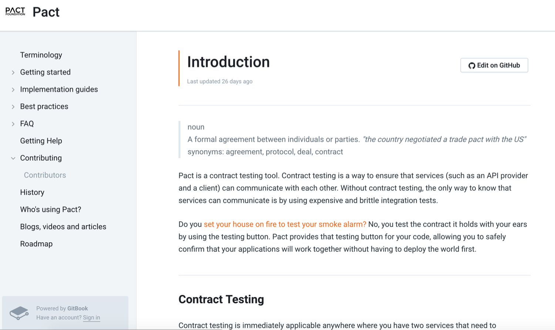Click the Edit on GitHub button
Screen dimensions: 555x330
point(494,65)
